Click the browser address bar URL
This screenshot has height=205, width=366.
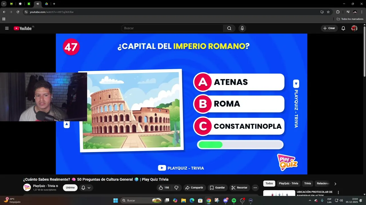pos(52,12)
